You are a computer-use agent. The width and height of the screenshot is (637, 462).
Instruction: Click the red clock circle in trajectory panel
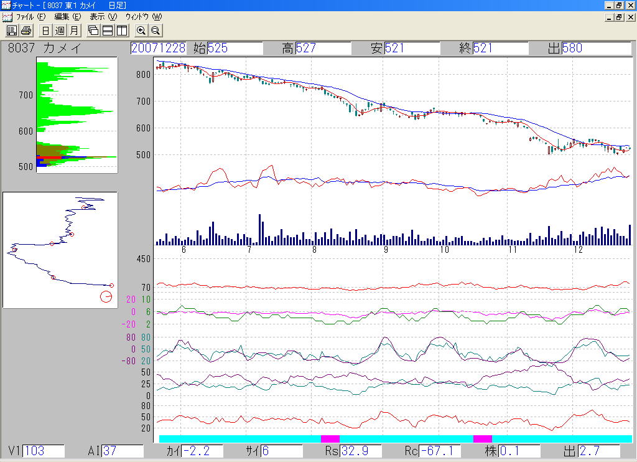[x=106, y=297]
